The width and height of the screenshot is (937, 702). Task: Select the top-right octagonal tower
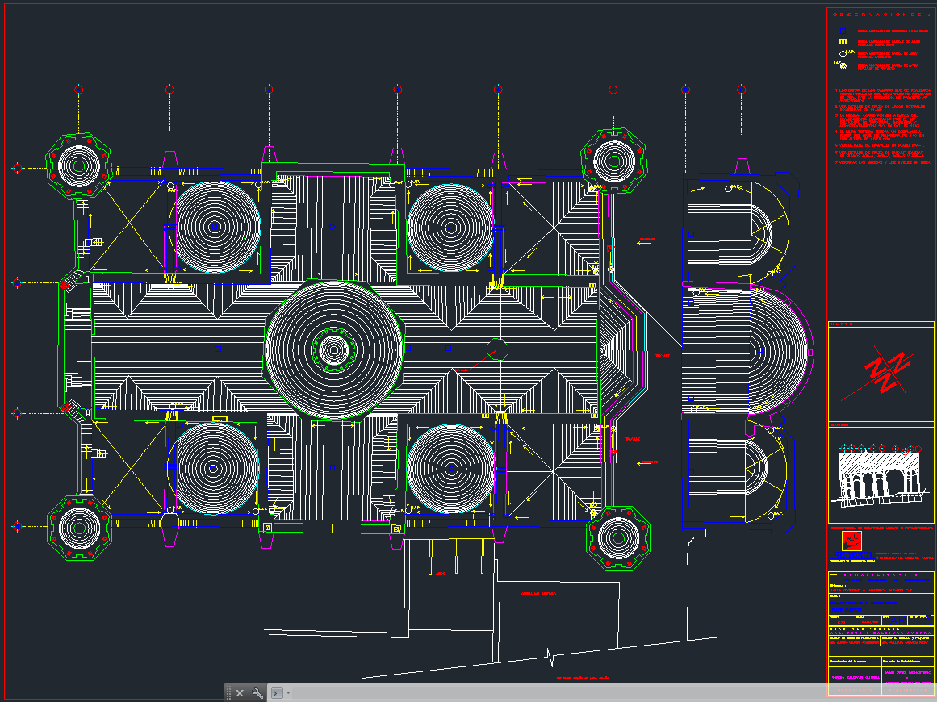614,161
